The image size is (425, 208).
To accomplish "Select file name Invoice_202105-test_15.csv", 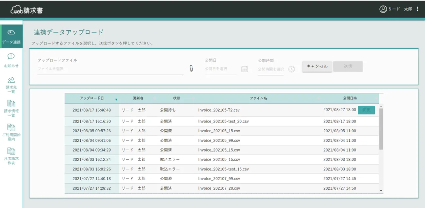I will tap(223, 169).
